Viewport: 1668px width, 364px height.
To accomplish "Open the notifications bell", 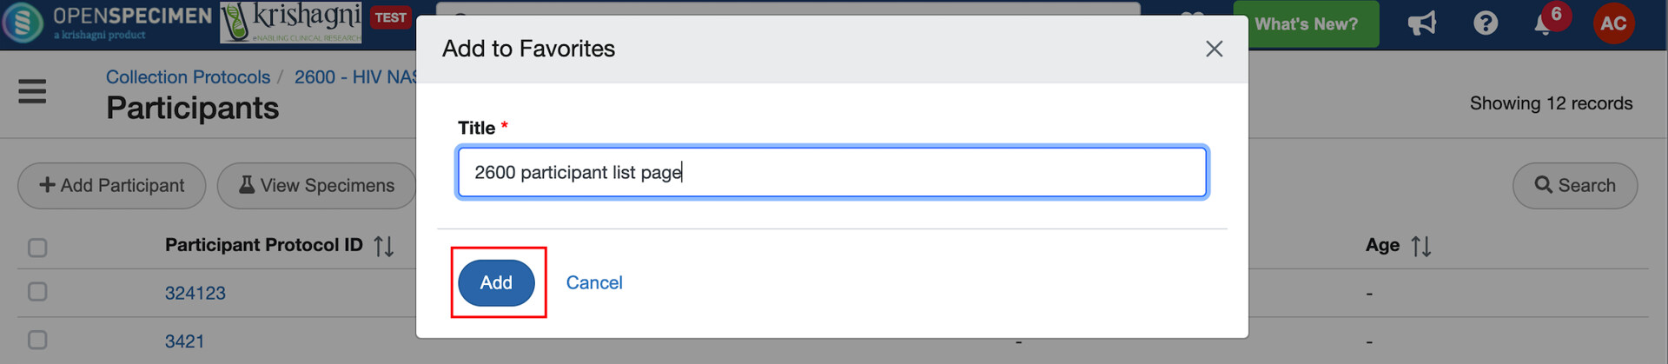I will pos(1544,23).
